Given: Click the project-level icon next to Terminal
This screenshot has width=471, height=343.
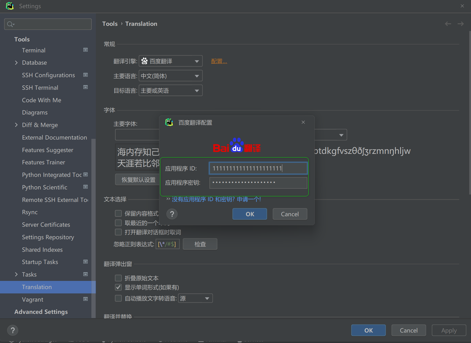Looking at the screenshot, I should [86, 50].
